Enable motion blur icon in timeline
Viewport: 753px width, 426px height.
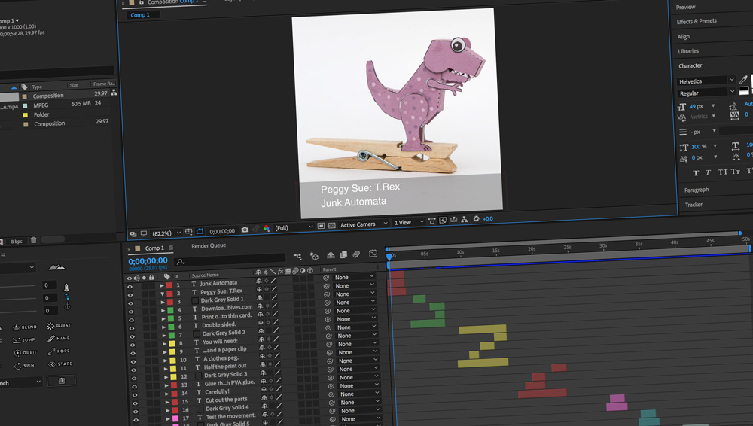pyautogui.click(x=356, y=254)
